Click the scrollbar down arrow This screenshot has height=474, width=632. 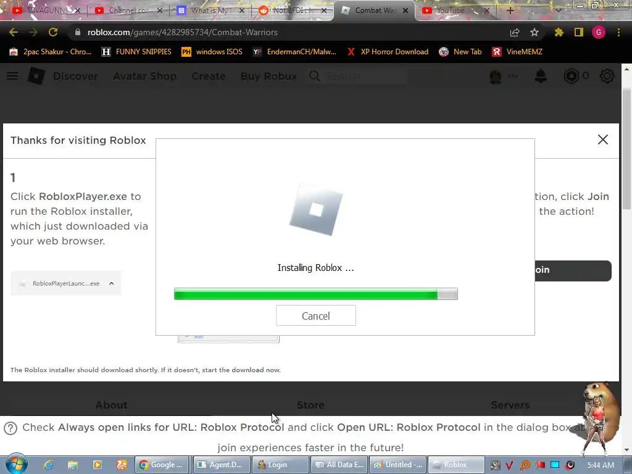pyautogui.click(x=627, y=449)
